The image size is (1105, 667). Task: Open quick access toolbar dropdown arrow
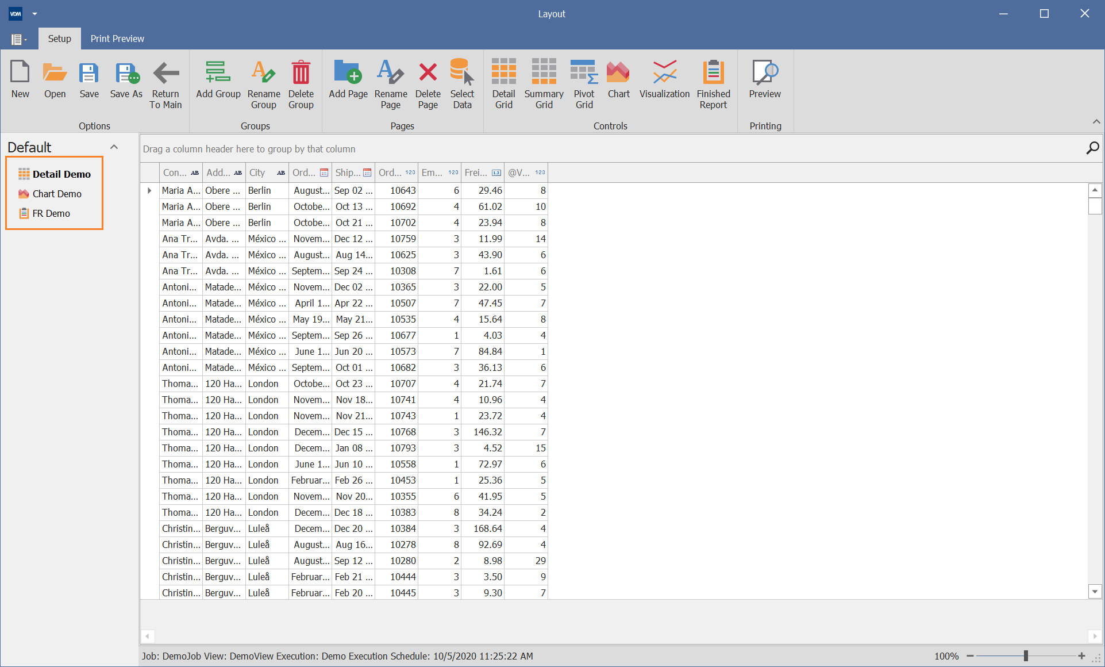pyautogui.click(x=34, y=14)
